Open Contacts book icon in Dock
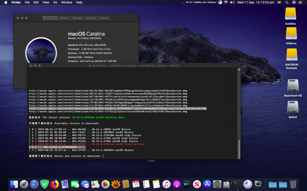The height and width of the screenshot is (191, 307). point(126,184)
